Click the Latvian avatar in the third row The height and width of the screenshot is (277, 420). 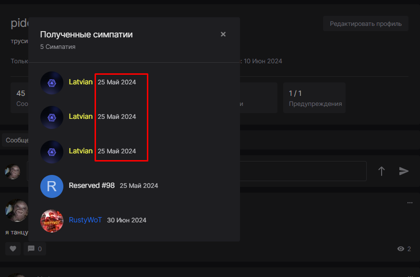click(52, 151)
